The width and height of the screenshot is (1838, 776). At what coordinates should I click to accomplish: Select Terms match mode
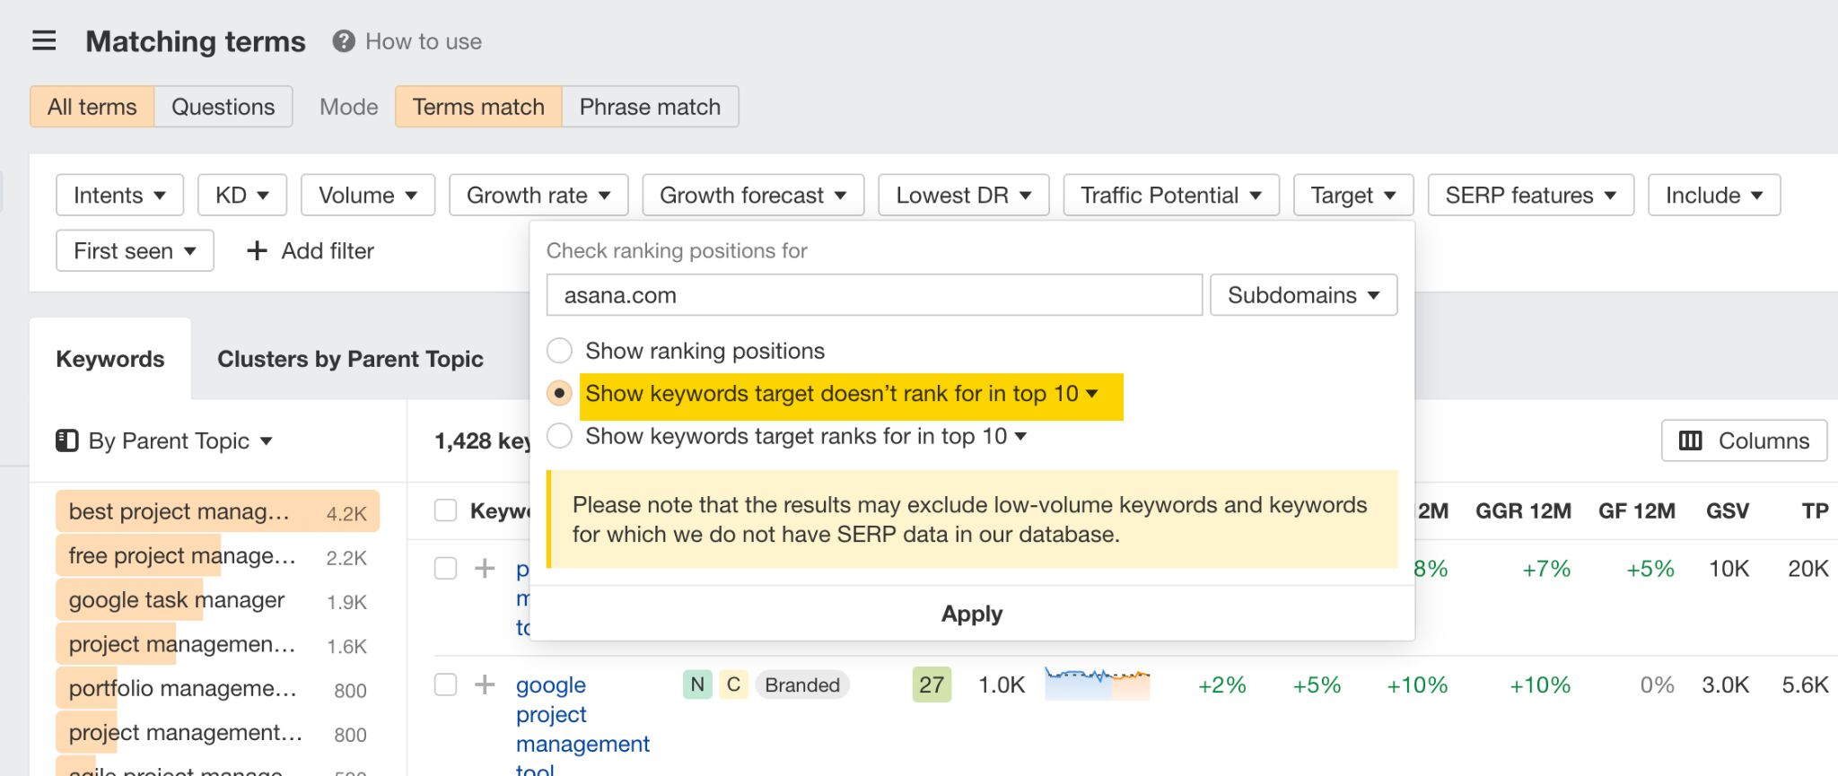pyautogui.click(x=478, y=107)
